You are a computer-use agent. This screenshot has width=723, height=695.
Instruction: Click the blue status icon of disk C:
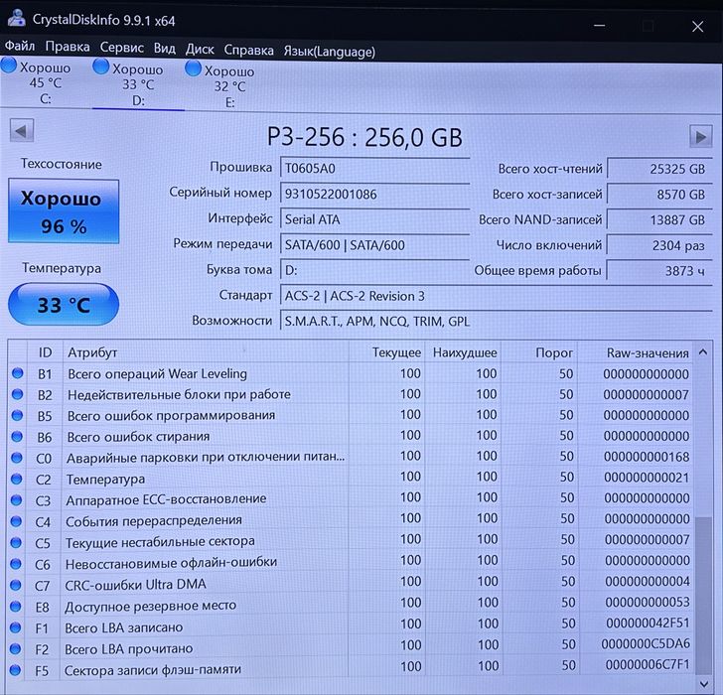(x=9, y=66)
